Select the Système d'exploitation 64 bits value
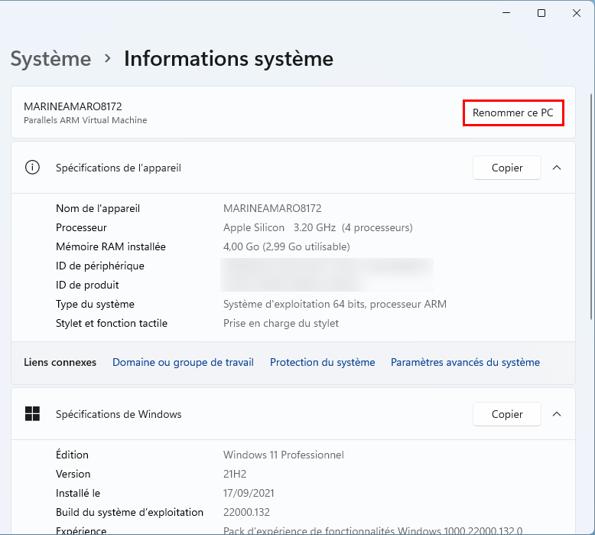Screen dimensions: 595x535 [x=335, y=304]
